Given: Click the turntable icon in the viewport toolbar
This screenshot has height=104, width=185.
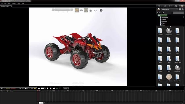Looking at the screenshot, I should [x=81, y=10].
